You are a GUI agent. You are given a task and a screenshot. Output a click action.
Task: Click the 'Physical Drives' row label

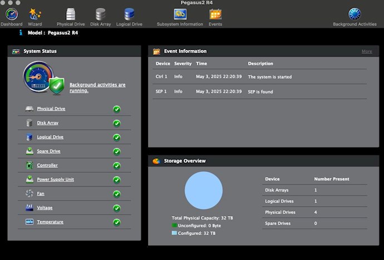[280, 212]
